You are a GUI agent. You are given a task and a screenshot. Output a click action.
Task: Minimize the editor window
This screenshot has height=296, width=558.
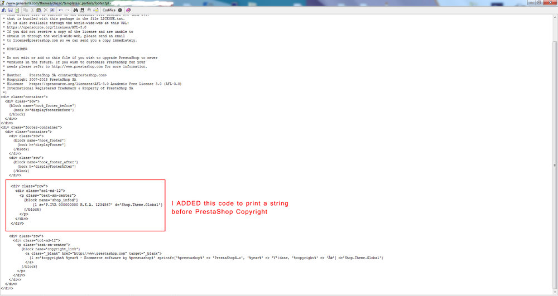tap(531, 2)
